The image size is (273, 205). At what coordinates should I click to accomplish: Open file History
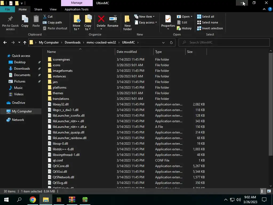184,28
